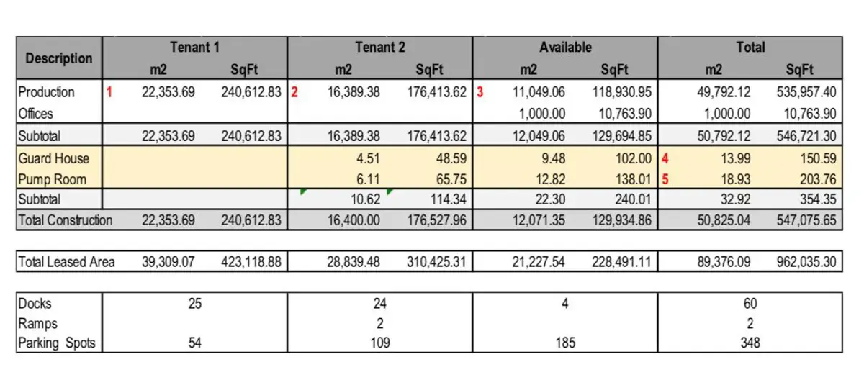Click the Total Leased Area label
This screenshot has width=864, height=375.
pyautogui.click(x=66, y=263)
